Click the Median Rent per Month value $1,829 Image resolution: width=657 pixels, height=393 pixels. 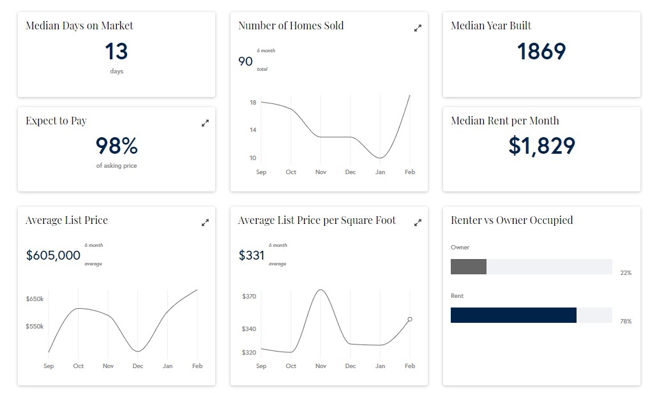coord(541,146)
